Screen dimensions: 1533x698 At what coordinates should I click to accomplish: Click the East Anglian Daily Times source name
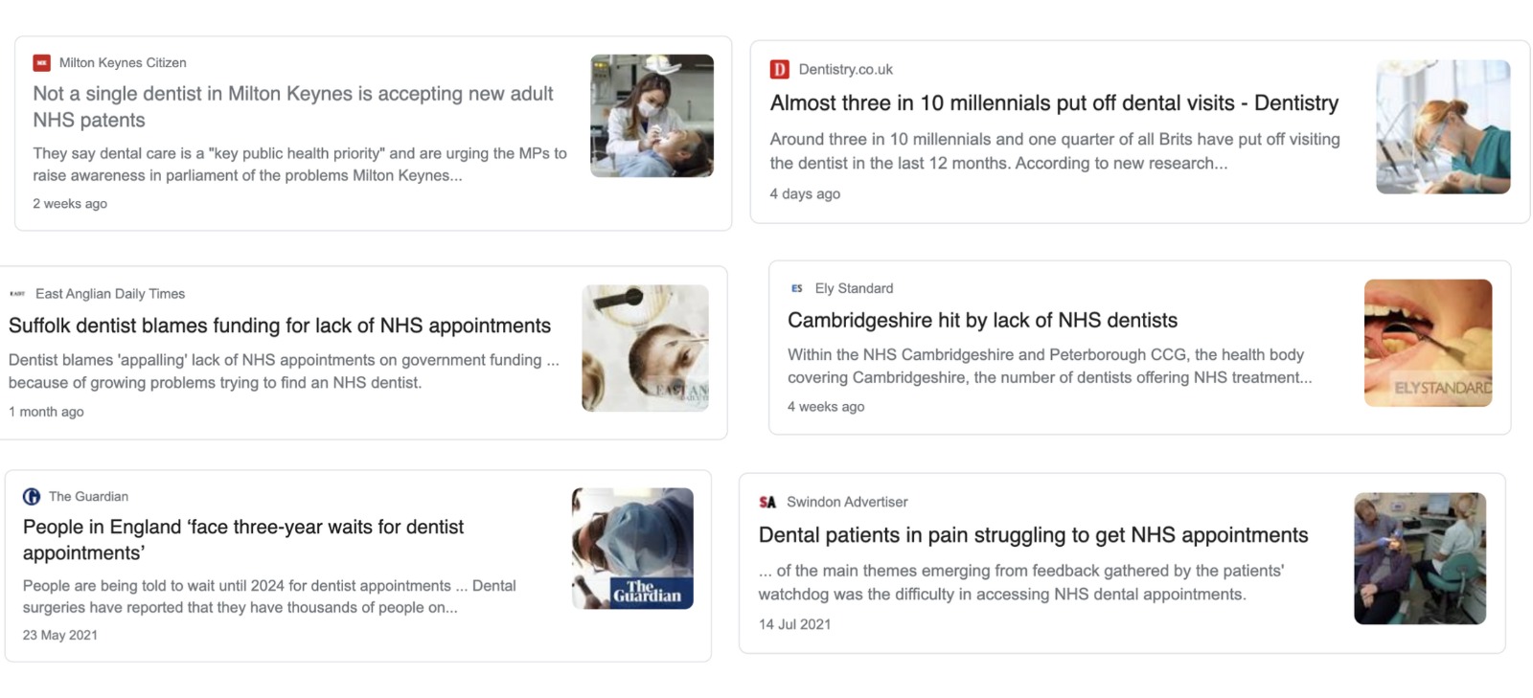(x=110, y=293)
